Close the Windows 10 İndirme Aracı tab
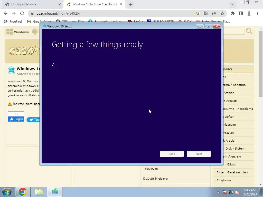 tap(121, 4)
